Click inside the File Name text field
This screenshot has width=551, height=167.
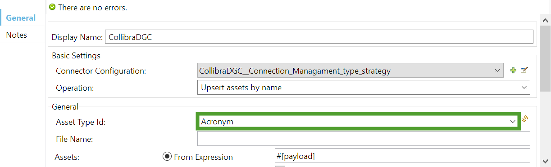364,139
